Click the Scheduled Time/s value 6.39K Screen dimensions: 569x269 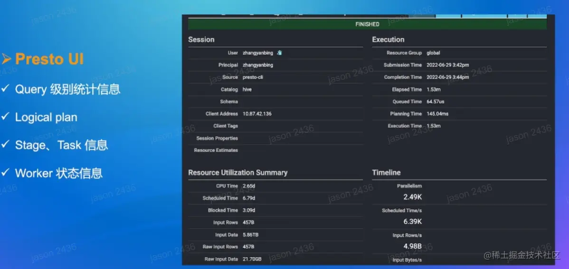(x=413, y=222)
